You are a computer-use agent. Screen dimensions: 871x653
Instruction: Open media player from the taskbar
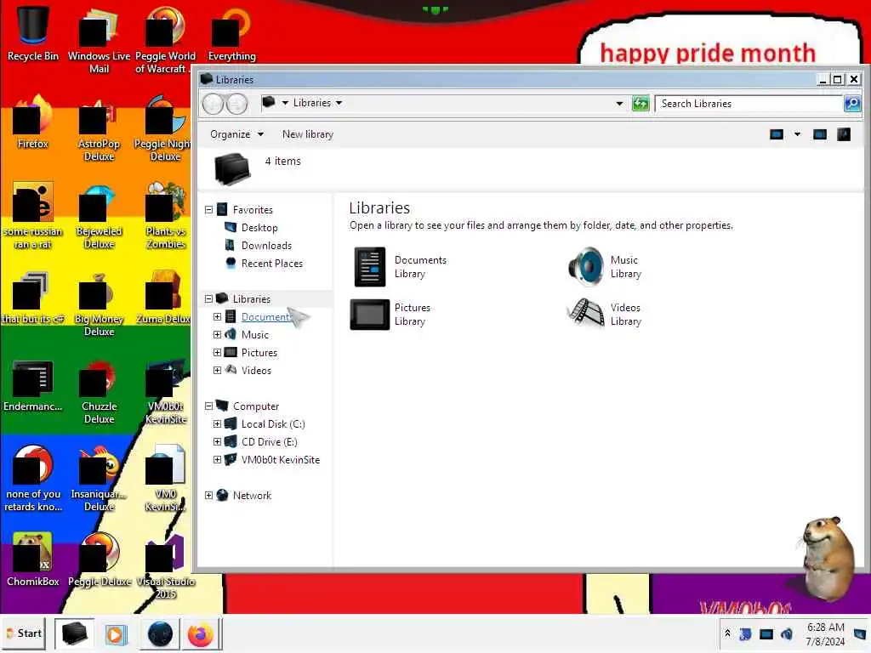116,633
